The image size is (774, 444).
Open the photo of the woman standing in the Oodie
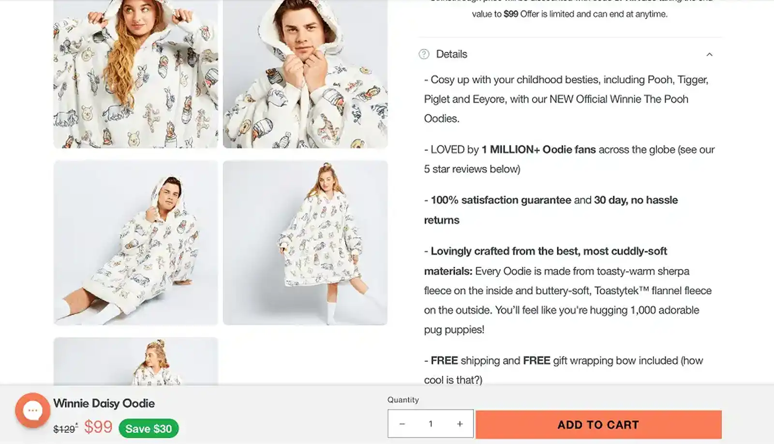coord(305,242)
